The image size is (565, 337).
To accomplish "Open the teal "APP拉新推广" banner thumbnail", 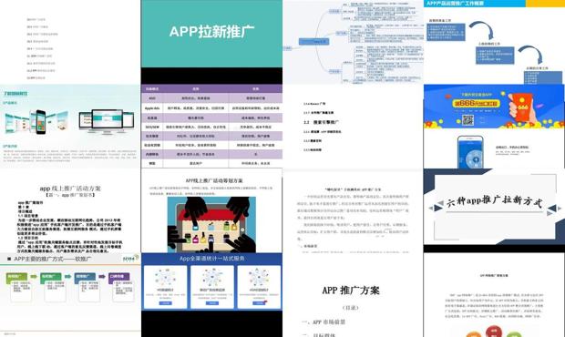I will 211,34.
